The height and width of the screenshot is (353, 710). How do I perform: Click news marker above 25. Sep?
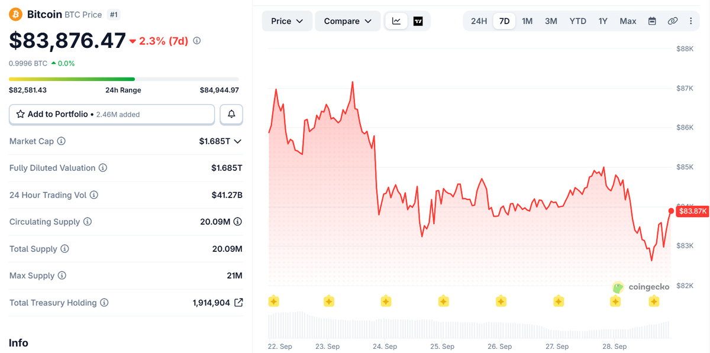[444, 301]
